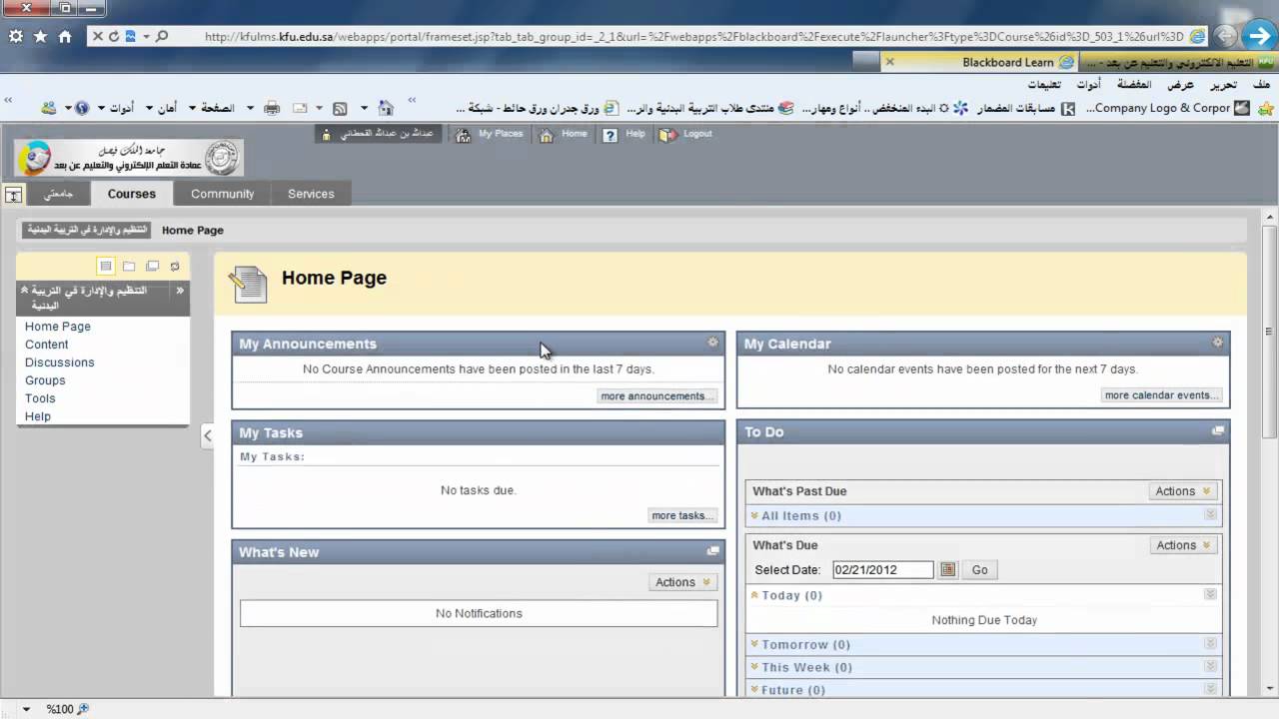This screenshot has width=1279, height=719.
Task: Click the Logout icon
Action: (x=667, y=135)
